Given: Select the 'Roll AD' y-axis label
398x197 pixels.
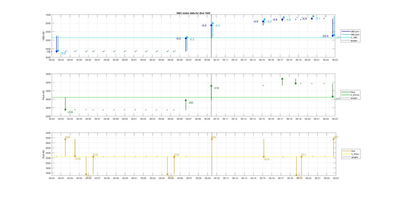Looking at the screenshot, I should (44, 154).
